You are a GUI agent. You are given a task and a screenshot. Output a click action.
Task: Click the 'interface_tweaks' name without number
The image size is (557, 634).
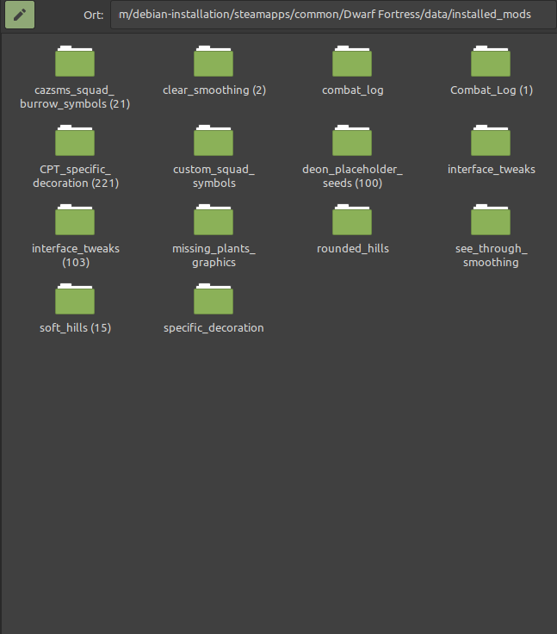click(491, 170)
